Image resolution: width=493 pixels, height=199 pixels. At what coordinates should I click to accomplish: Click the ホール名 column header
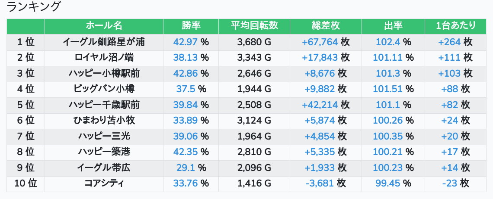104,26
